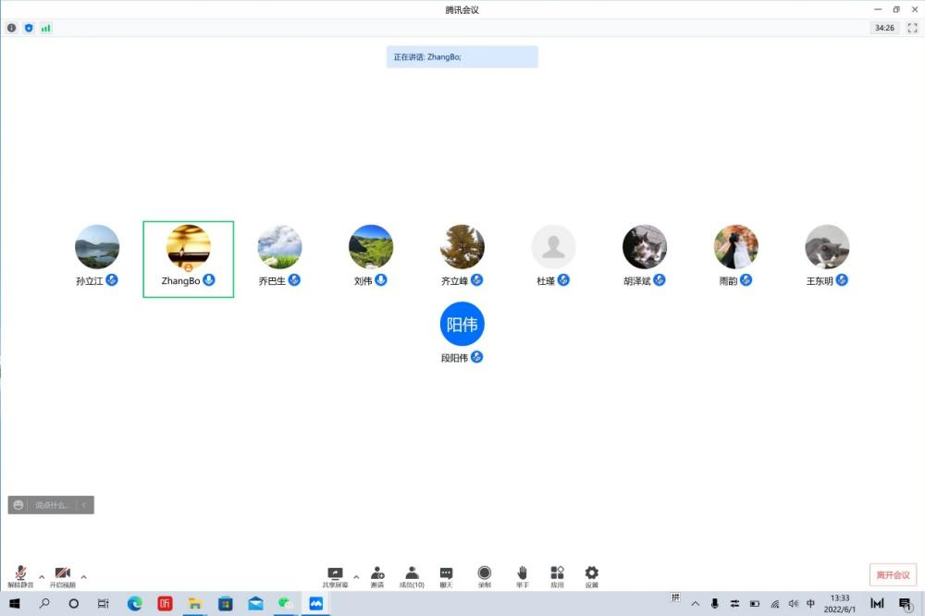Click the meeting info icon at top-left
The height and width of the screenshot is (616, 925).
pos(12,28)
